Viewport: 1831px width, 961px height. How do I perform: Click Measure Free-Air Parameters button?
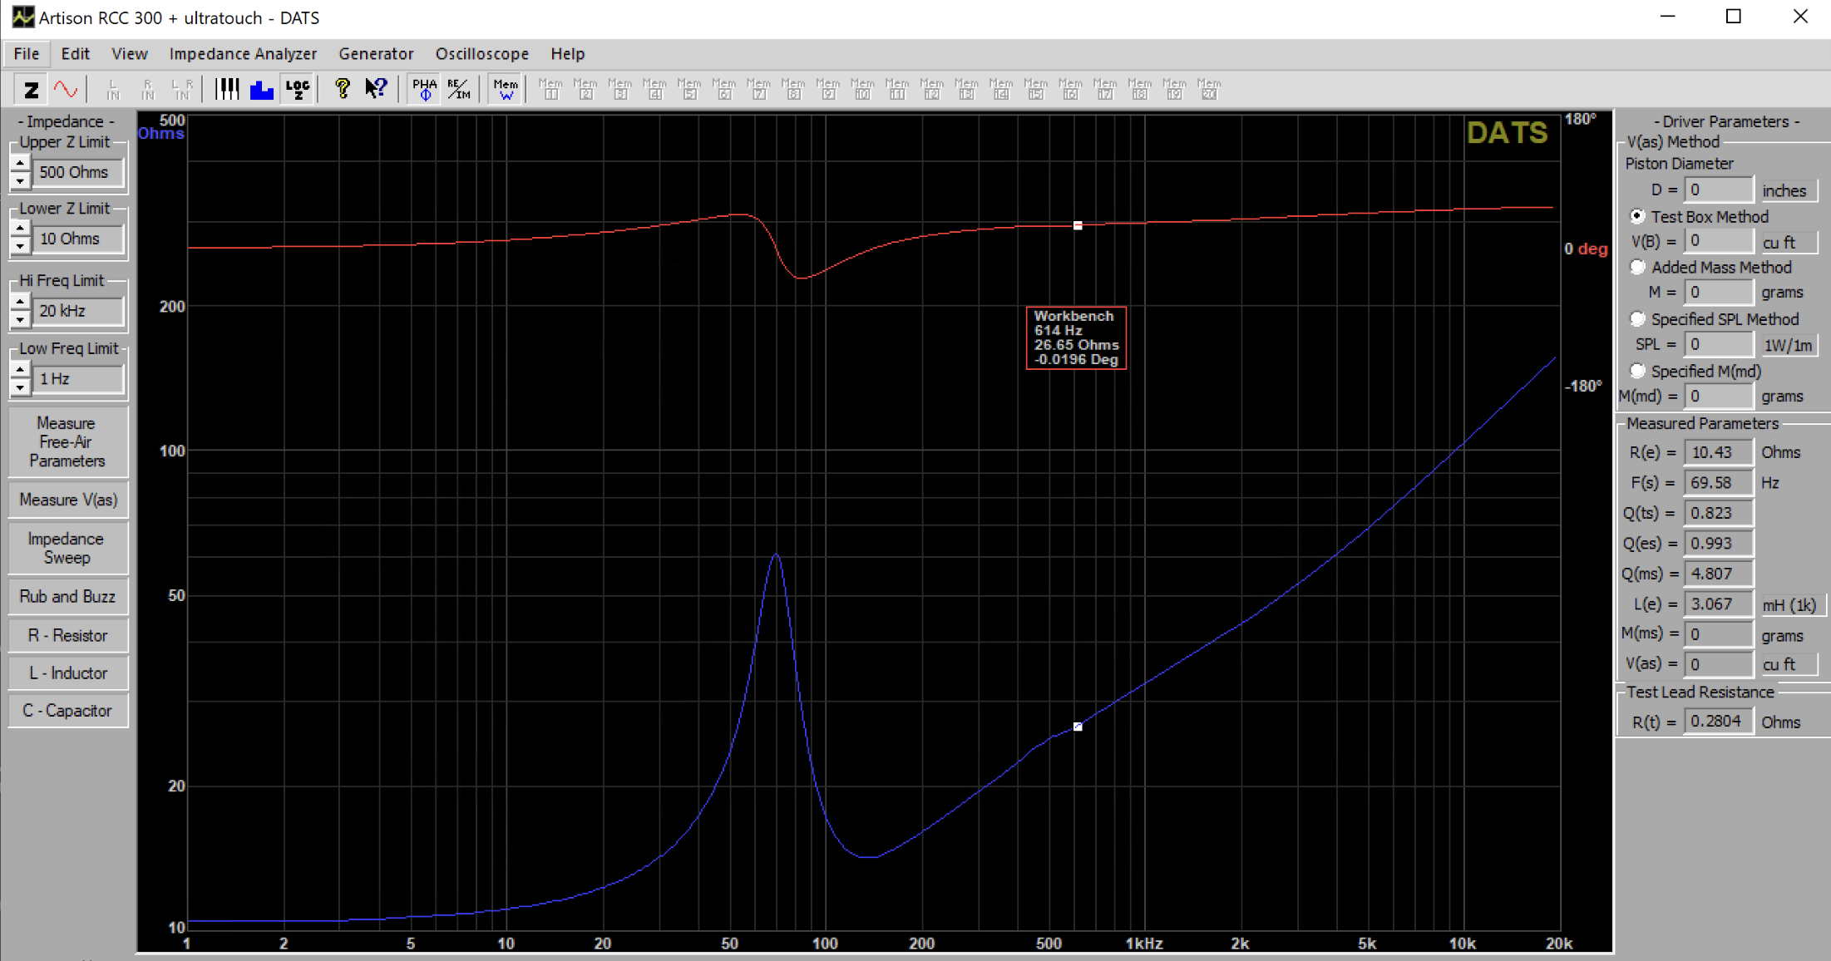[x=68, y=442]
